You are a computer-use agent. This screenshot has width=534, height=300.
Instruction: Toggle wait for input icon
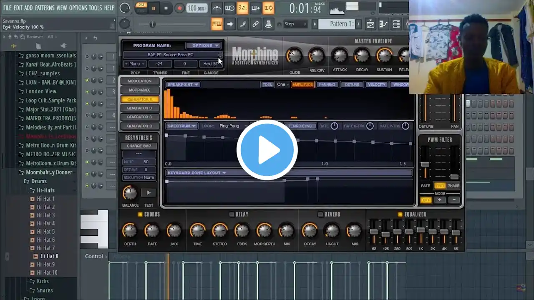tap(229, 8)
